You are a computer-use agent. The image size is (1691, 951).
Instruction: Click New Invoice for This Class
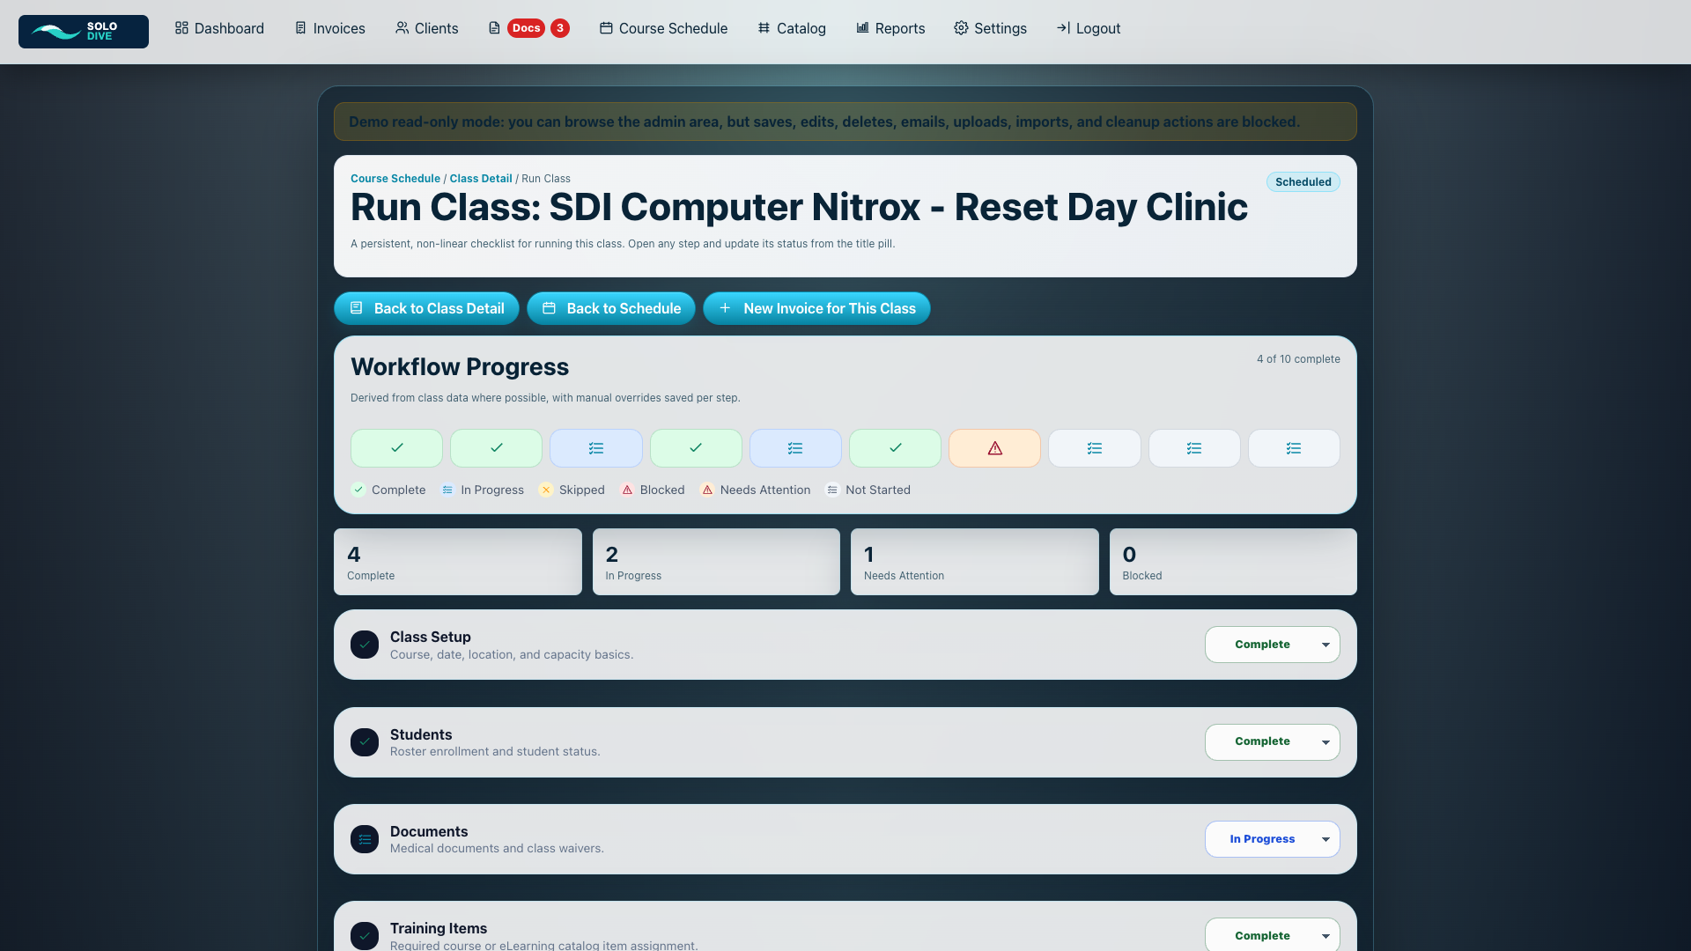[816, 308]
